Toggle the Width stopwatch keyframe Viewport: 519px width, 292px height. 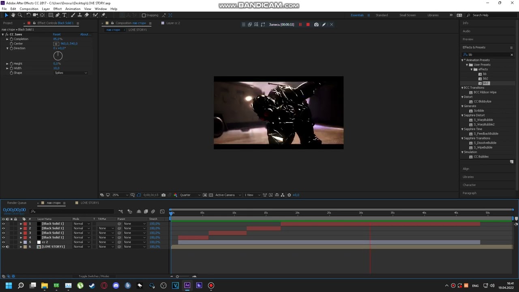coord(11,68)
